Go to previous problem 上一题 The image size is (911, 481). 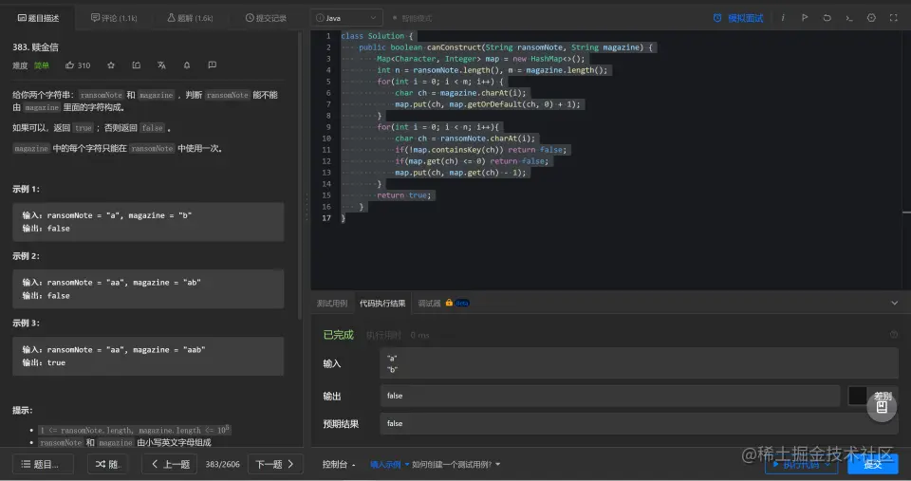[x=171, y=464]
